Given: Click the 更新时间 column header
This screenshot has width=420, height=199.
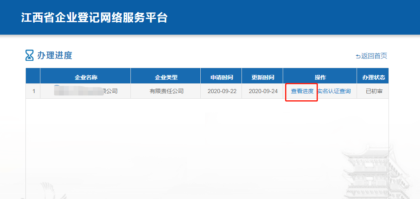Looking at the screenshot, I should point(263,77).
